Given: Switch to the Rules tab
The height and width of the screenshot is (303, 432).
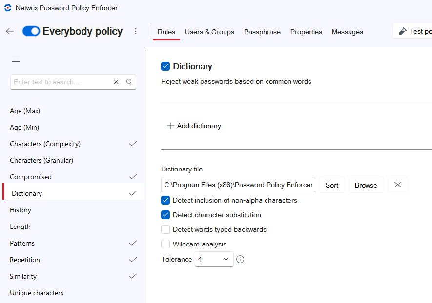Looking at the screenshot, I should [x=166, y=32].
